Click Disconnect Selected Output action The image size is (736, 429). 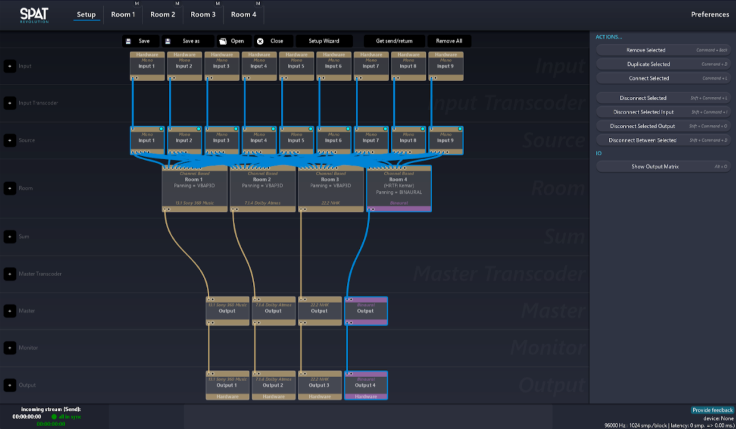pyautogui.click(x=663, y=126)
